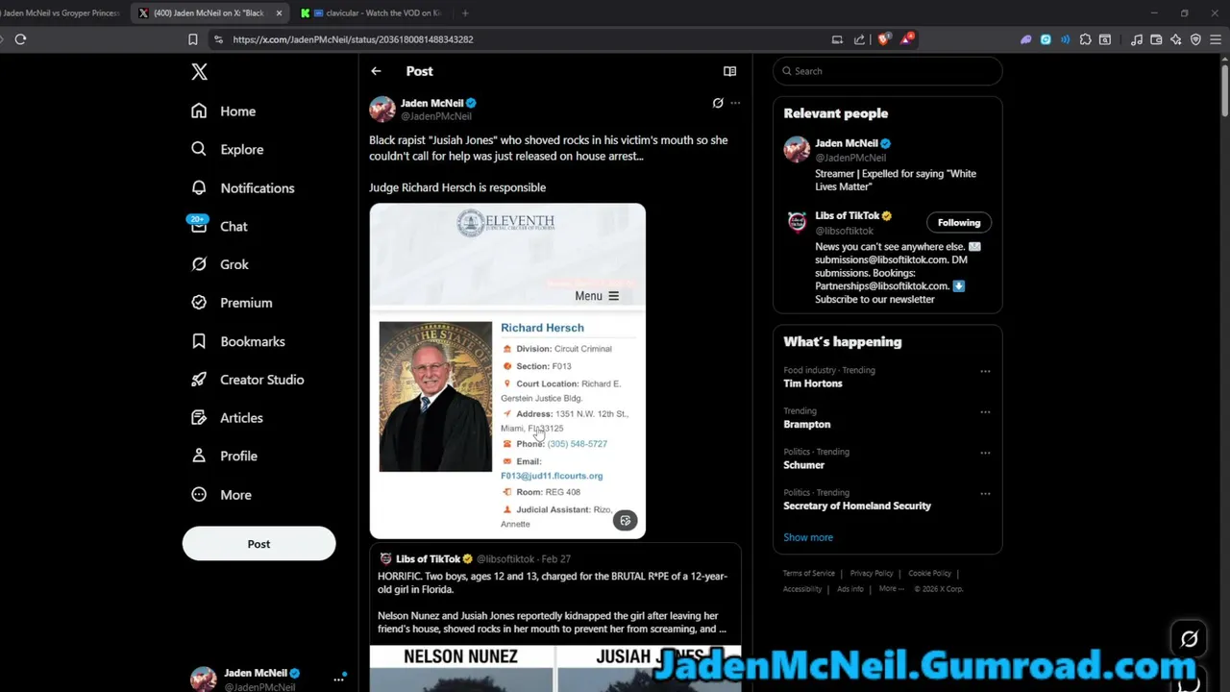Open the site settings icon in address bar
This screenshot has height=692, width=1230.
coord(218,39)
